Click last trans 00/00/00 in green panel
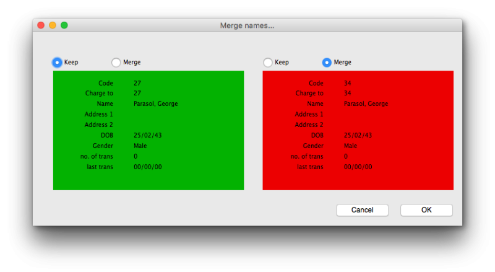 click(145, 167)
